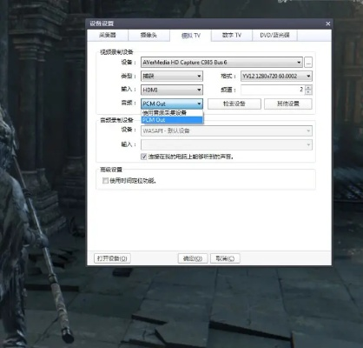Open the YV12 1280x720 format dropdown

coord(276,77)
